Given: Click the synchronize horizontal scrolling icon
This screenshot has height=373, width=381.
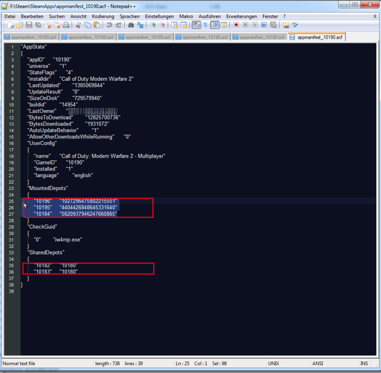Looking at the screenshot, I should pyautogui.click(x=184, y=25).
